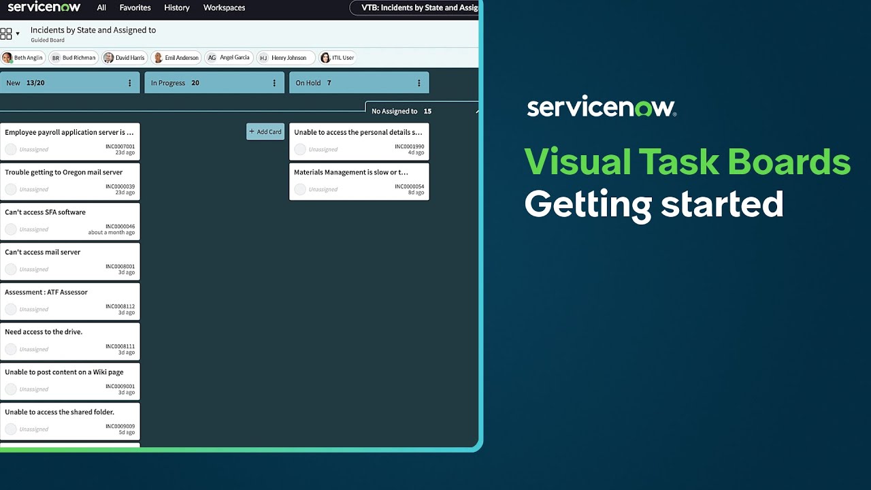
Task: Click the ServiceNow logo in the navigation bar
Action: (x=44, y=7)
